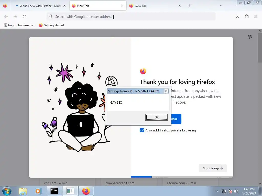Uncheck Also add Firefox private browsing
Viewport: 262px width, 196px height.
click(142, 130)
